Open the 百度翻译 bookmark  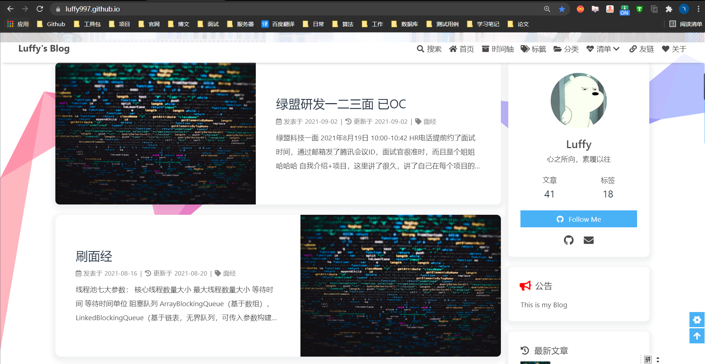278,24
